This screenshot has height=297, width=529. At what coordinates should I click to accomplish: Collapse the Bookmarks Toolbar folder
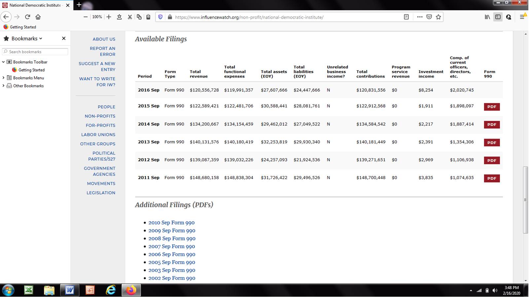point(4,62)
